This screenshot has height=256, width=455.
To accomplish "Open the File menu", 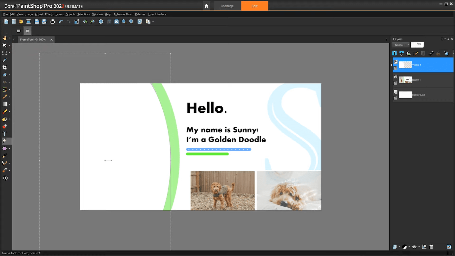I will tap(5, 14).
